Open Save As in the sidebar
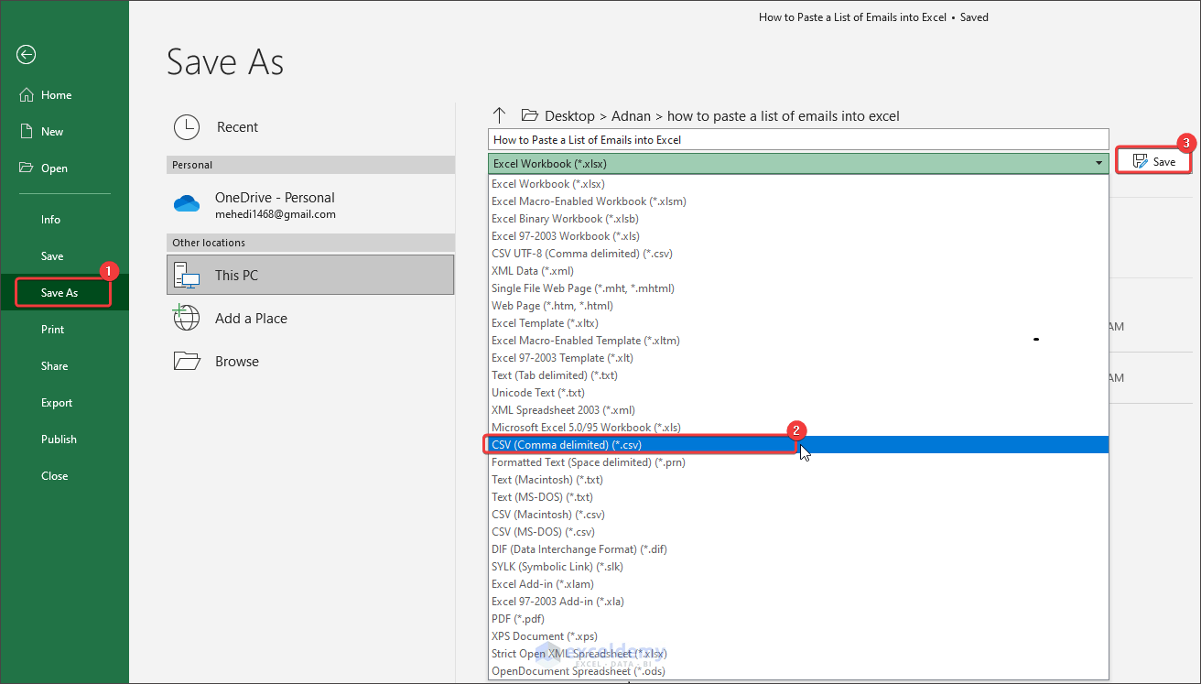Viewport: 1201px width, 684px height. [x=60, y=293]
